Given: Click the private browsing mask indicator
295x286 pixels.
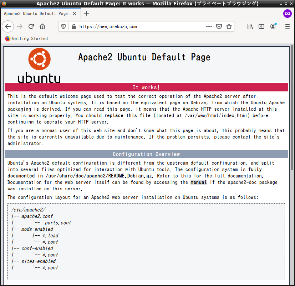Looking at the screenshot, I should [x=287, y=14].
